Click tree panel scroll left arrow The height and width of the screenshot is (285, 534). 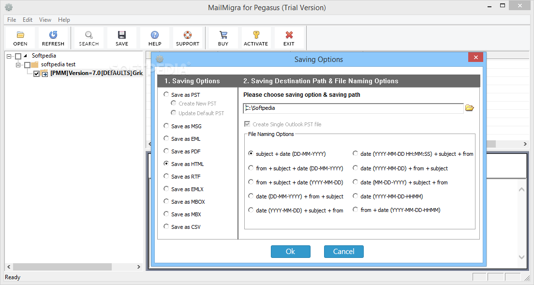click(x=9, y=267)
